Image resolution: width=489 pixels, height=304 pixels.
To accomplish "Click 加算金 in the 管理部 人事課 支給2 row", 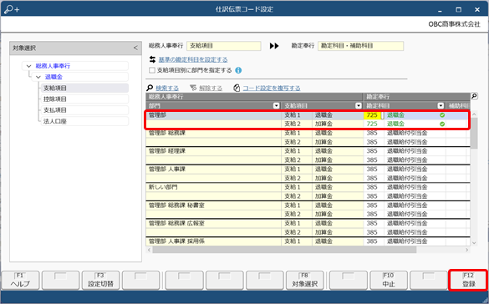I will point(323,178).
